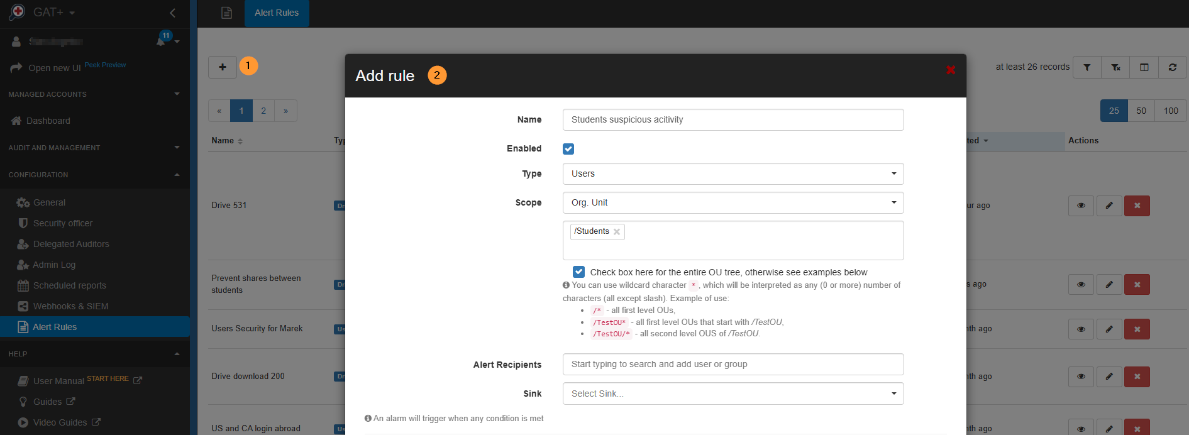This screenshot has height=435, width=1189.
Task: Open the column visibility icon
Action: [x=1144, y=67]
